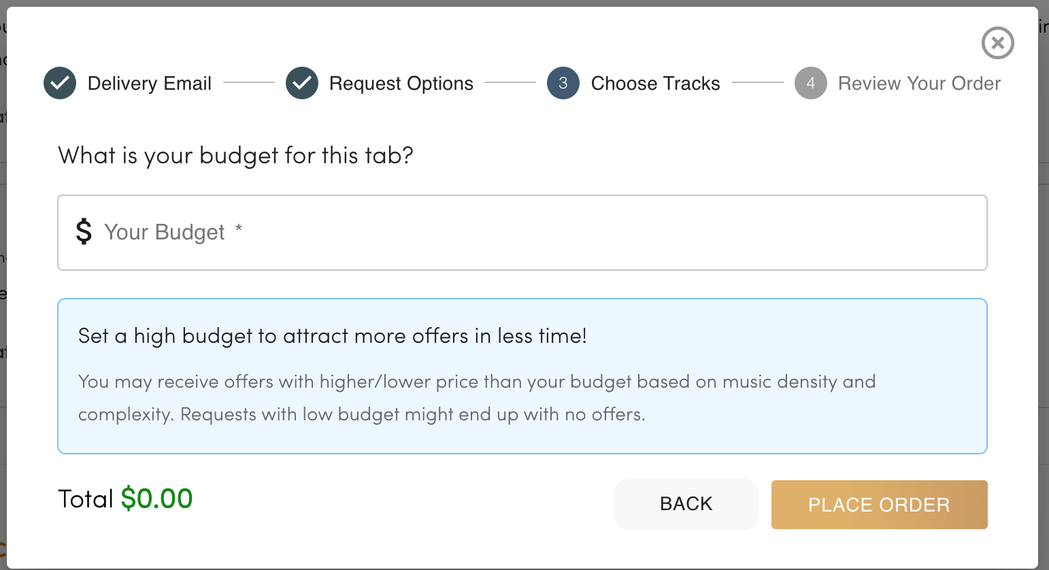This screenshot has width=1049, height=570.
Task: Click the PLACE ORDER button
Action: 880,505
